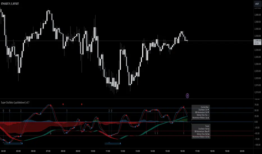Image resolution: width=262 pixels, height=154 pixels.
Task: Click the purple lightning bolt event icon
Action: [x=188, y=95]
